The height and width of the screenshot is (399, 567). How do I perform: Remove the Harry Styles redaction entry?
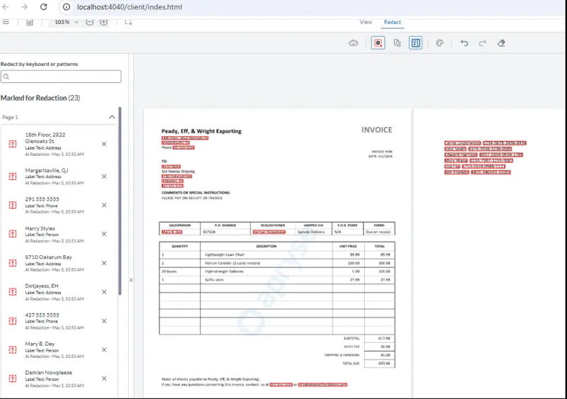(x=104, y=234)
